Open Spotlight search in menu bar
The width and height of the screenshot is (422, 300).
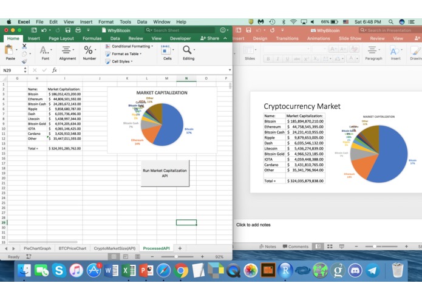[391, 22]
